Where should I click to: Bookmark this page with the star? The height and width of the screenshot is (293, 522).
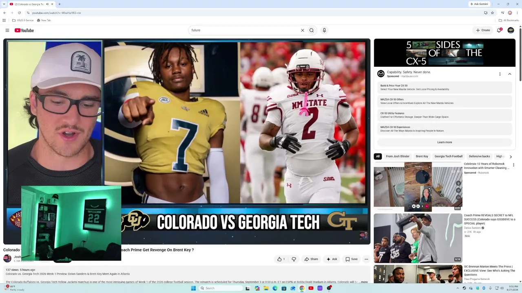(493, 13)
